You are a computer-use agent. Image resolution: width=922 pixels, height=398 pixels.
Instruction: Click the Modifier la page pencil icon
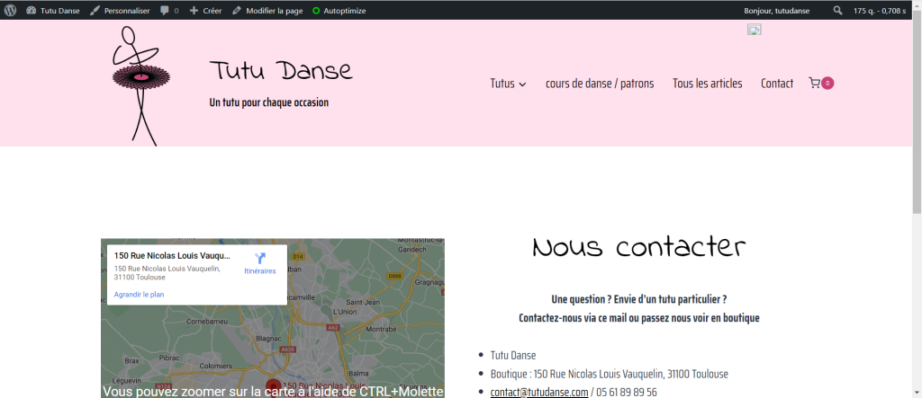click(x=237, y=11)
